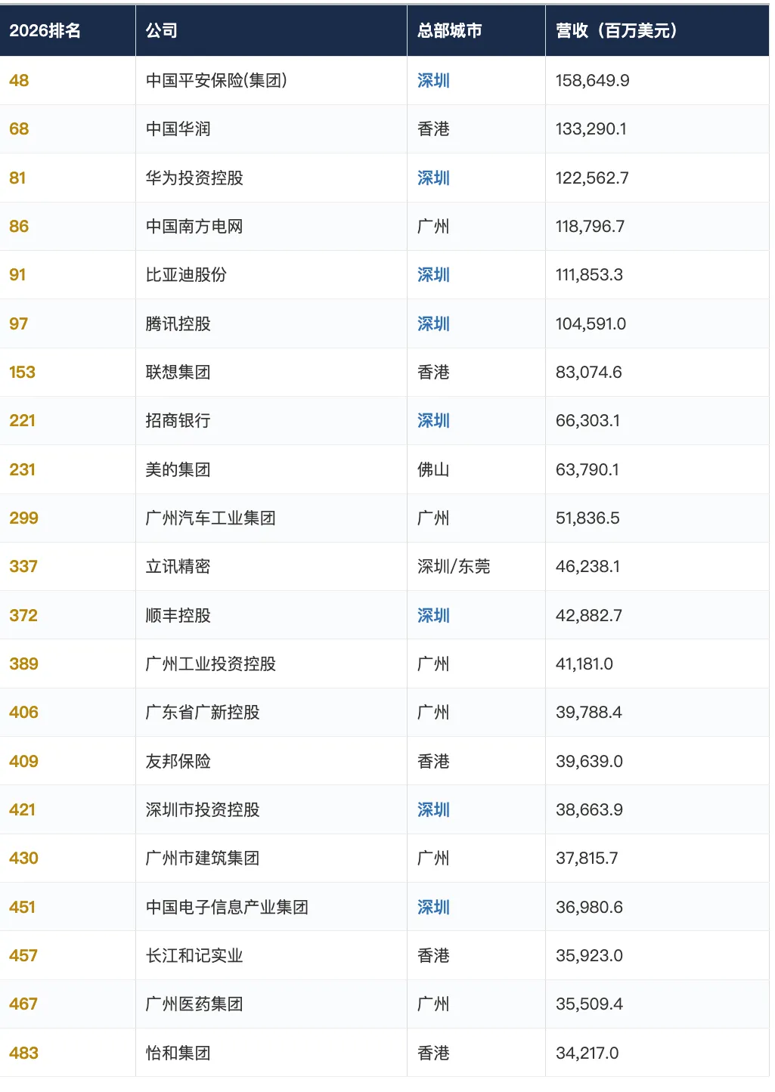Open the 深圳 link in 顺丰控股 row
775x1092 pixels.
point(433,616)
